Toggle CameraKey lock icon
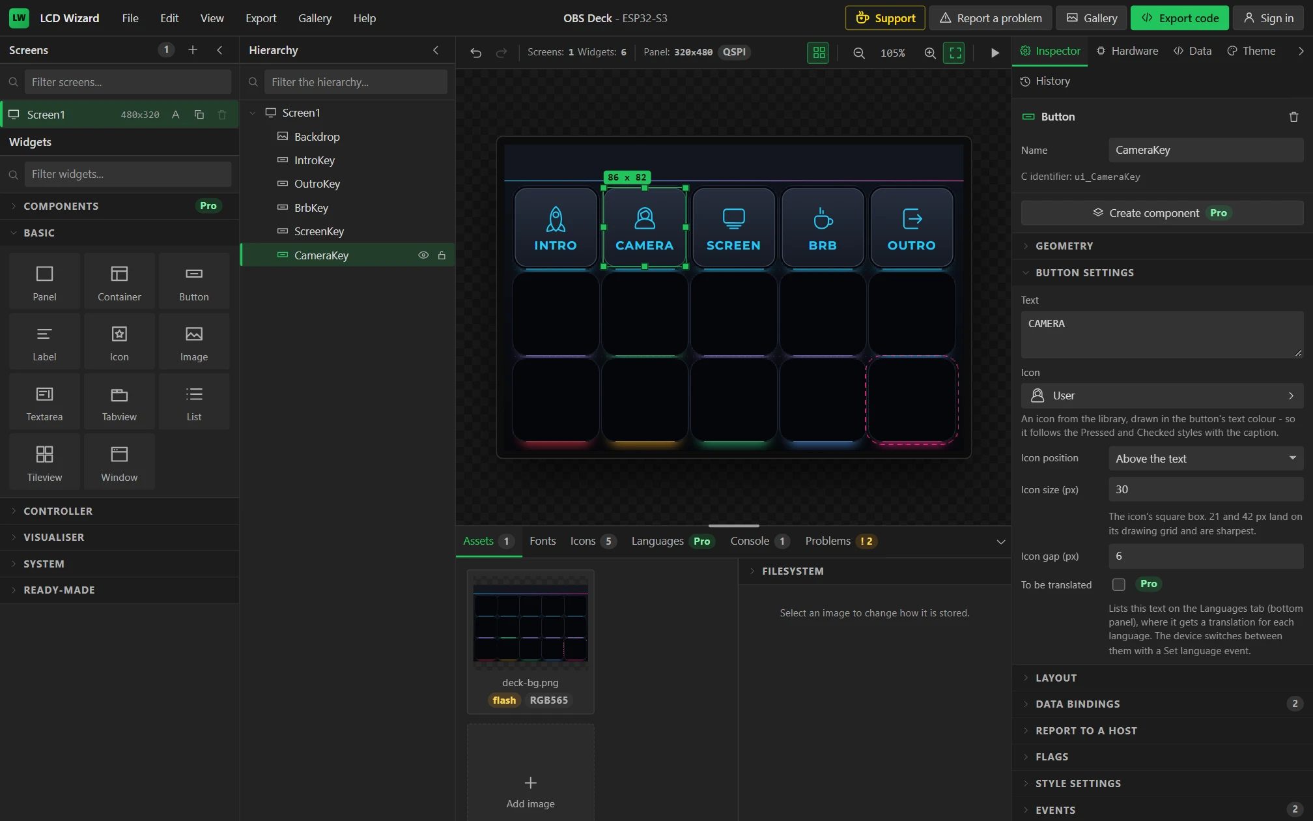The height and width of the screenshot is (821, 1313). tap(442, 255)
